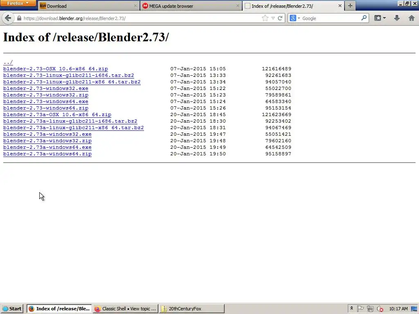The image size is (419, 314).
Task: Open the parent directory ../ link
Action: click(x=8, y=62)
